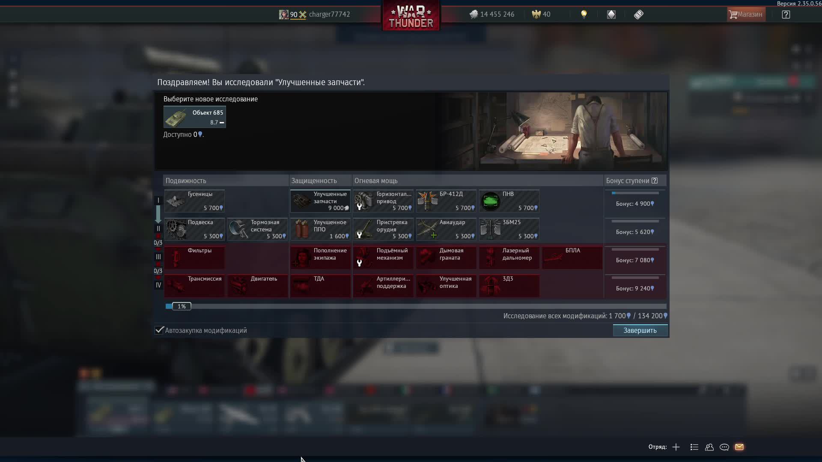Select the БР-412Д shell modification

[x=446, y=201]
